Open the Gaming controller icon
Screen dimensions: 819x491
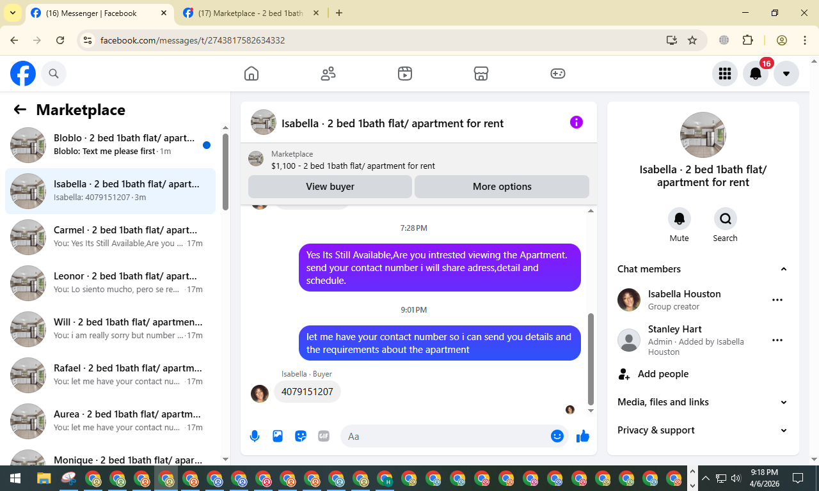pos(558,74)
